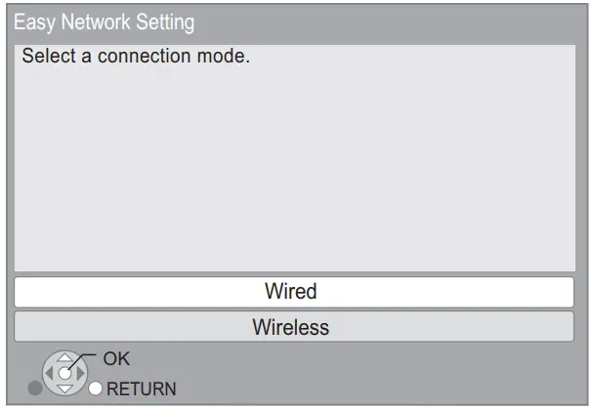This screenshot has width=591, height=410.
Task: Click the OK label beside the D-pad
Action: [116, 359]
